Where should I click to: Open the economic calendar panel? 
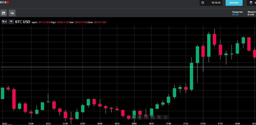tap(3, 13)
